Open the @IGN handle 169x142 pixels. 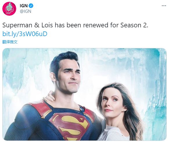click(26, 11)
